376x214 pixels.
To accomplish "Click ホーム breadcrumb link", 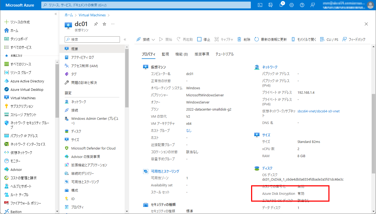I will (x=69, y=15).
